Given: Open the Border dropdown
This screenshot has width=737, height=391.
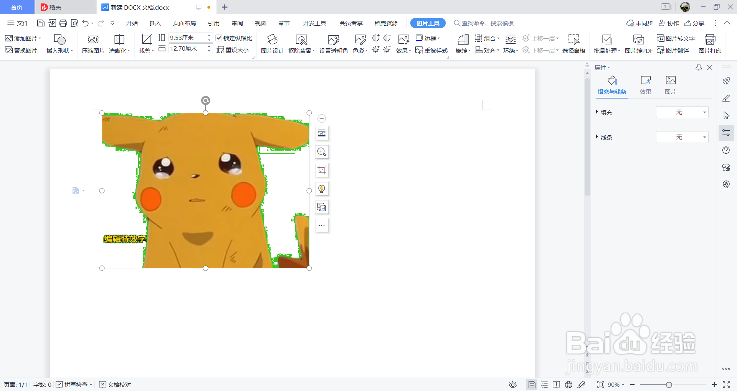Looking at the screenshot, I should [428, 38].
